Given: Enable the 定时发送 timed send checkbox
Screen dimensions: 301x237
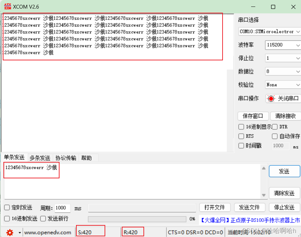Looking at the screenshot, I should (6, 208).
